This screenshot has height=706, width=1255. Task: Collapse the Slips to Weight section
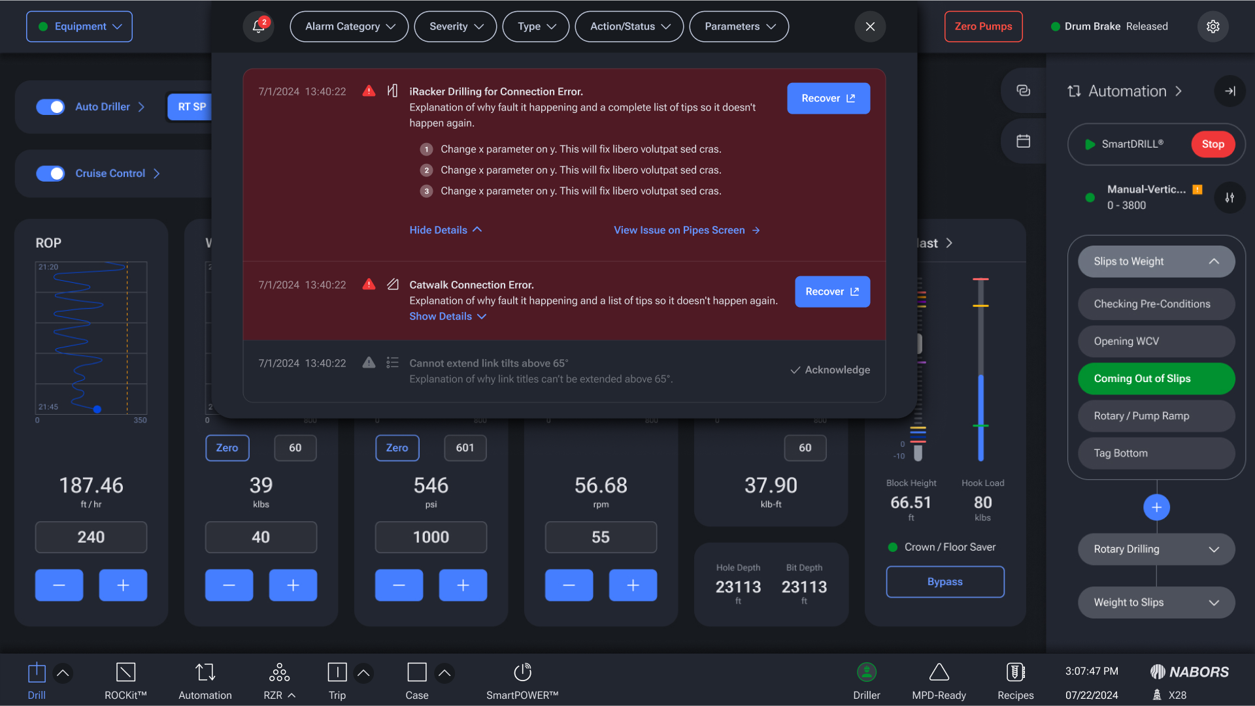(x=1156, y=261)
